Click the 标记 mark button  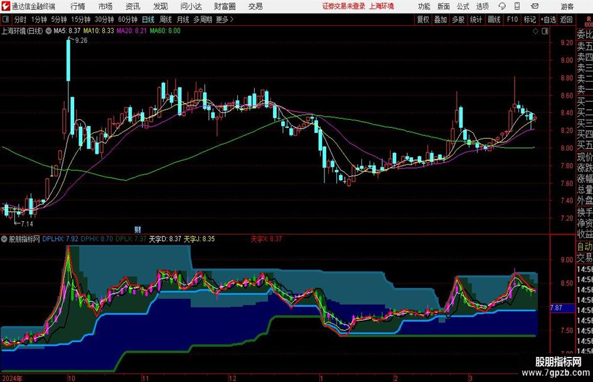click(x=530, y=19)
